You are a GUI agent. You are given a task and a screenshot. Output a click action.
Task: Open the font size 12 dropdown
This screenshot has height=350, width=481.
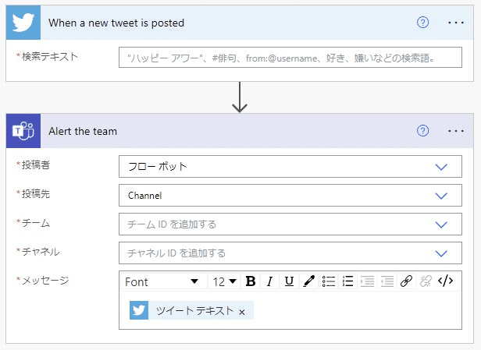click(x=225, y=281)
